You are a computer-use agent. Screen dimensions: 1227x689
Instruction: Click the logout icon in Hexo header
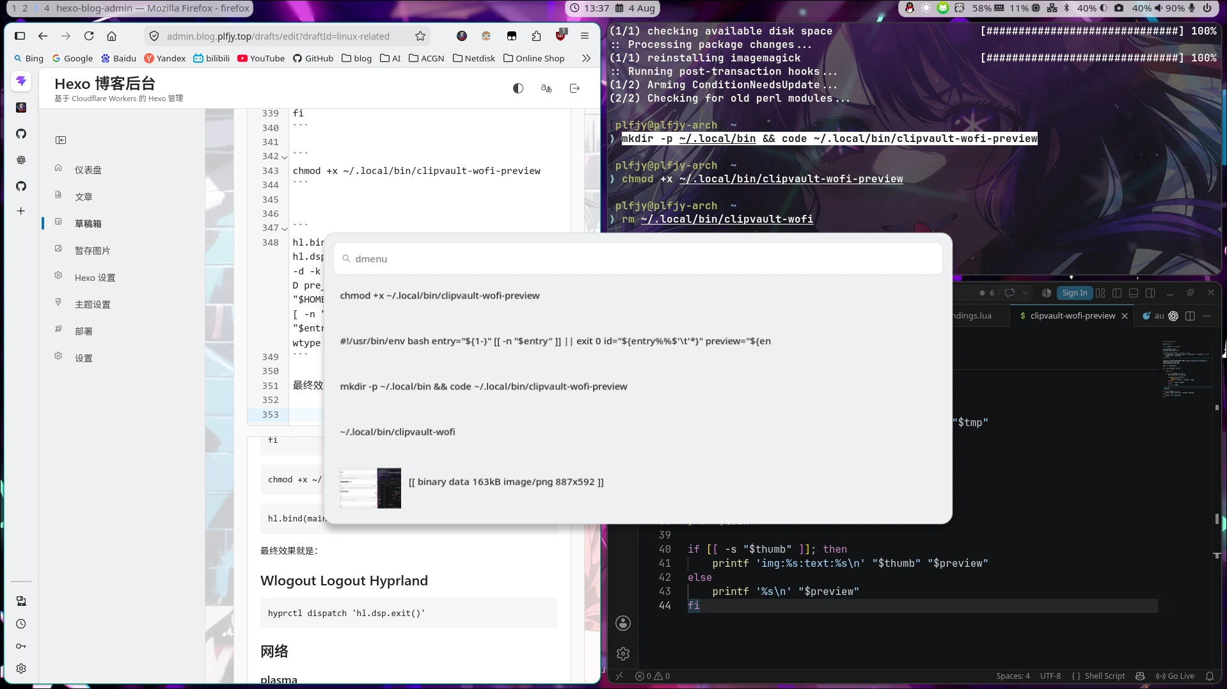pyautogui.click(x=574, y=88)
